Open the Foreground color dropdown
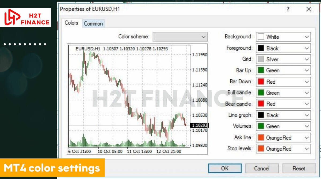Viewport: 321px width, 179px height. [283, 48]
